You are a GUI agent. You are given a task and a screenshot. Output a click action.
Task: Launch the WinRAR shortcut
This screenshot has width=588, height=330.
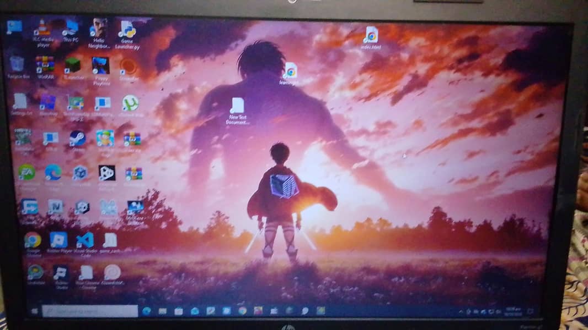(x=45, y=67)
